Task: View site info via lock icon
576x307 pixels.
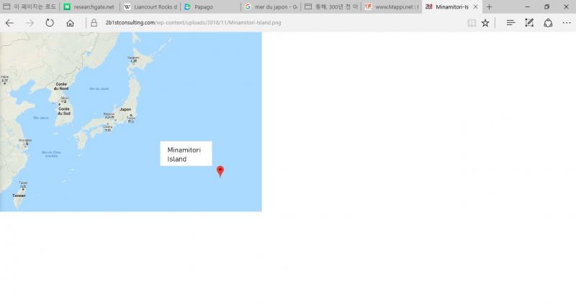Action: pos(94,22)
